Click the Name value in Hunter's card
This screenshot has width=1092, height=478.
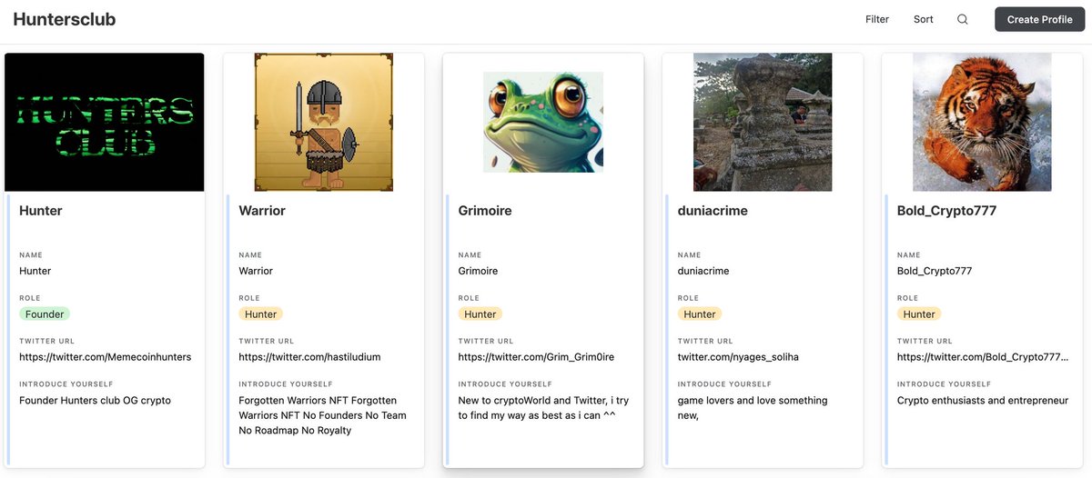coord(35,271)
